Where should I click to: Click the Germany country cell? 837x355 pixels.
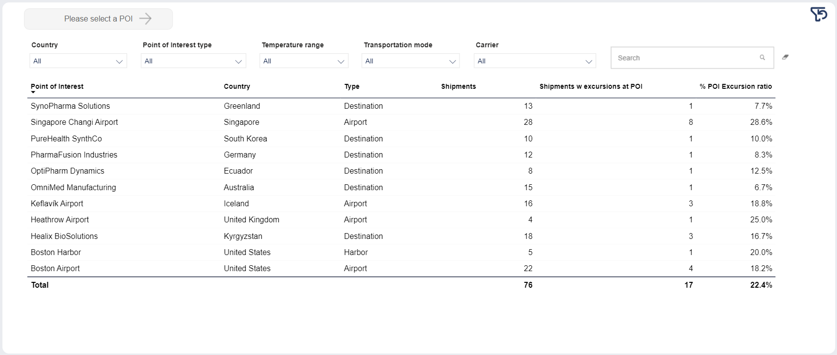click(240, 155)
